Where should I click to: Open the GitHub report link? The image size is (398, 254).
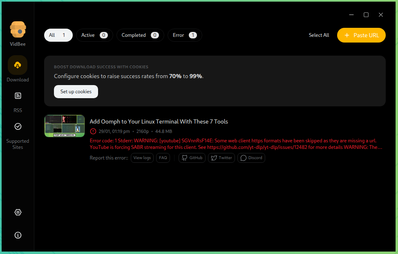tap(192, 158)
